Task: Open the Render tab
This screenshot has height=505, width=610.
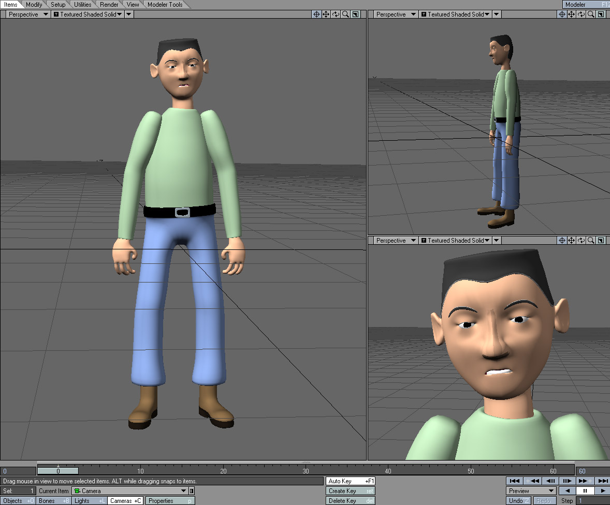Action: [109, 5]
